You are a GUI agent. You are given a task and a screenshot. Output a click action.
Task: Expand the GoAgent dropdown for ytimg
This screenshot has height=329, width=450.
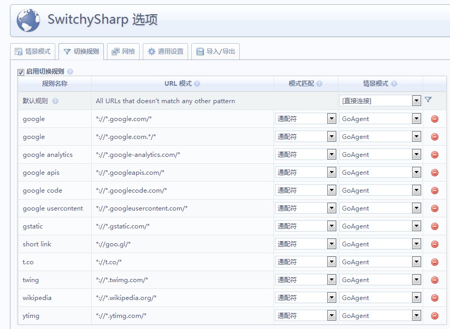(380, 315)
